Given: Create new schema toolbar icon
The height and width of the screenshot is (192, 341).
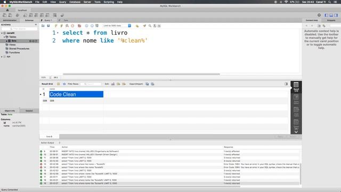Looking at the screenshot, I should 25,15.
